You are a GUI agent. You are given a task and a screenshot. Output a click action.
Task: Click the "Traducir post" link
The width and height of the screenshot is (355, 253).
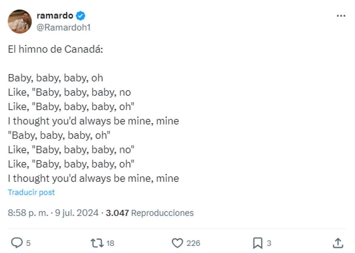(31, 193)
